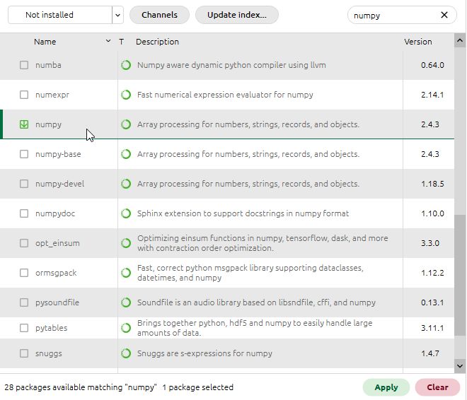Tick the numpy-devel package checkbox
This screenshot has height=400, width=467.
click(x=24, y=184)
